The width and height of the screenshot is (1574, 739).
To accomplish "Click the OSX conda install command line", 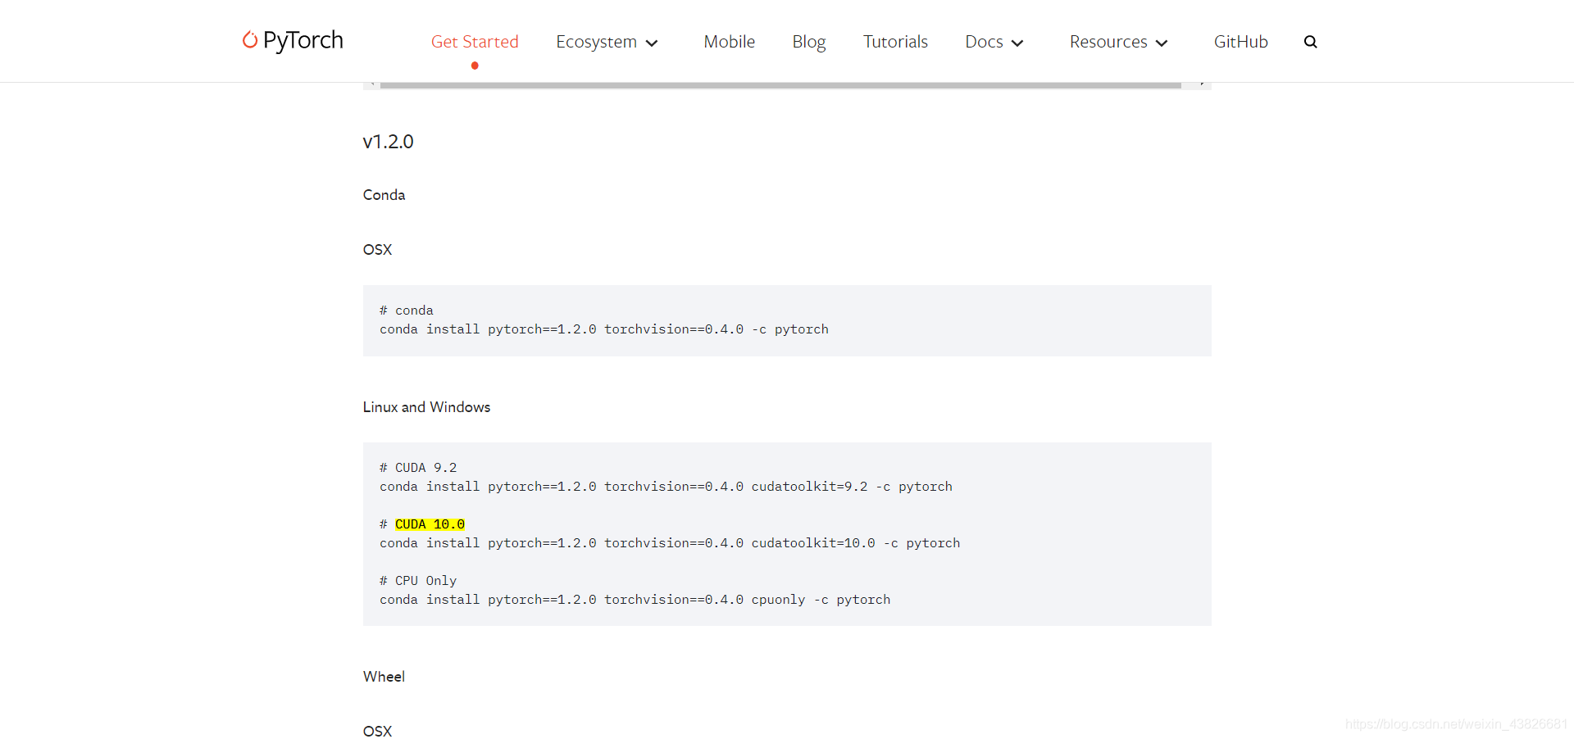I will tap(604, 329).
